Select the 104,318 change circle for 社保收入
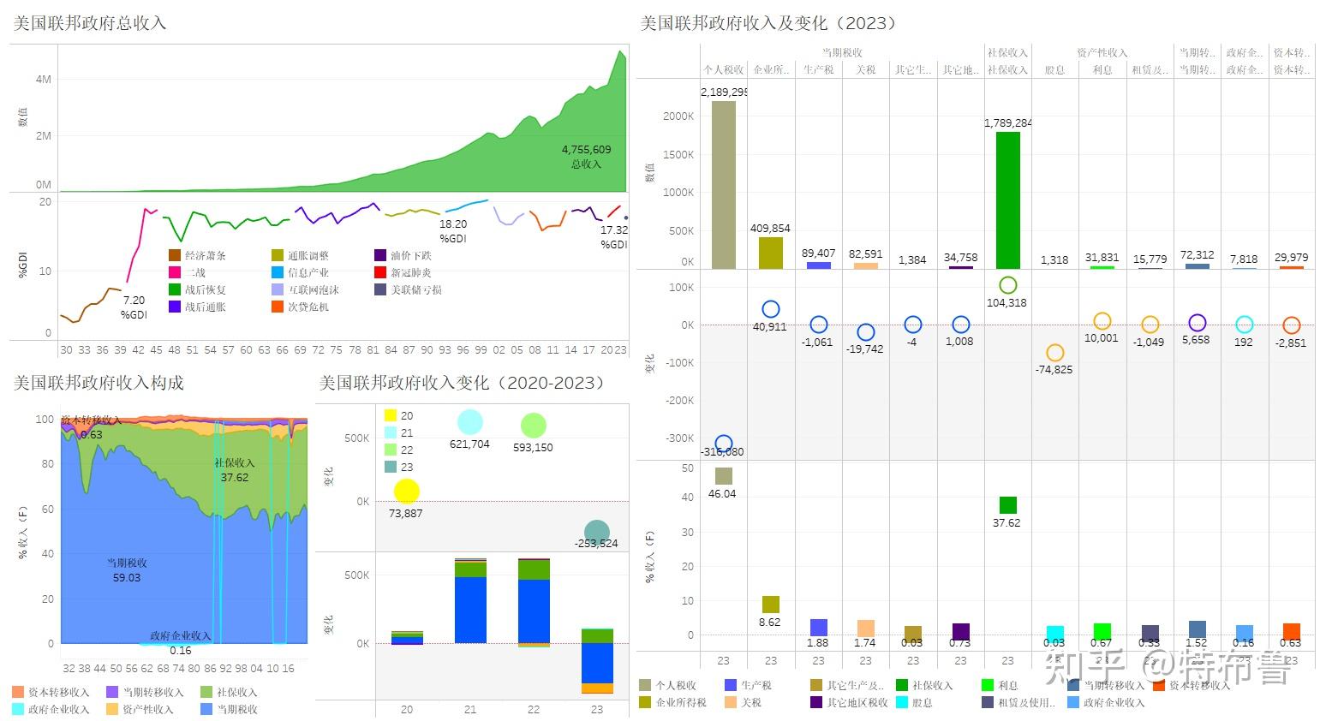1326x721 pixels. [x=1008, y=285]
